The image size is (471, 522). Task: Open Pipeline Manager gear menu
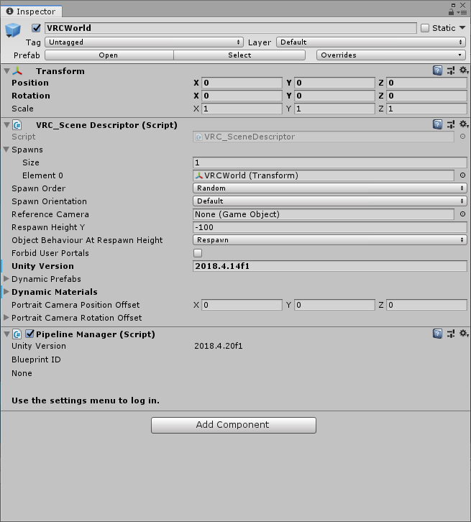(x=464, y=333)
